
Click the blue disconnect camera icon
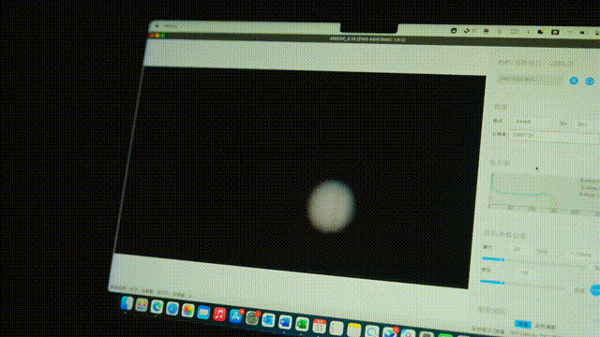click(574, 81)
